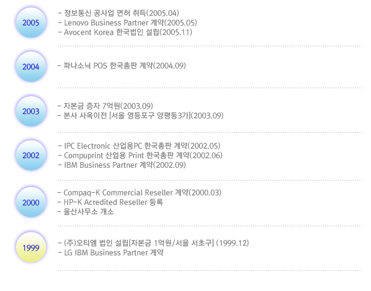Click 본사 사옥이전 서울 영등포구 entry
371x291 pixels.
point(140,116)
